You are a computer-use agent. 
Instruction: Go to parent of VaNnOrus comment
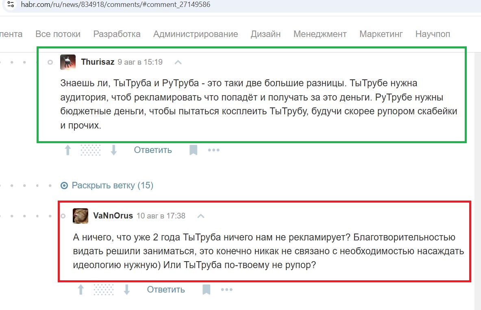coord(201,216)
